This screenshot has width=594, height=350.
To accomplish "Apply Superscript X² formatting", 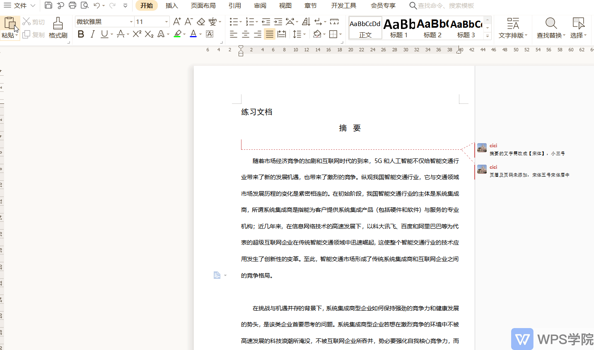I will point(137,34).
